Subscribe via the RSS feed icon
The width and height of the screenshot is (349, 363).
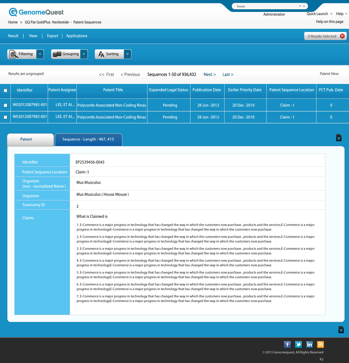pos(320,344)
